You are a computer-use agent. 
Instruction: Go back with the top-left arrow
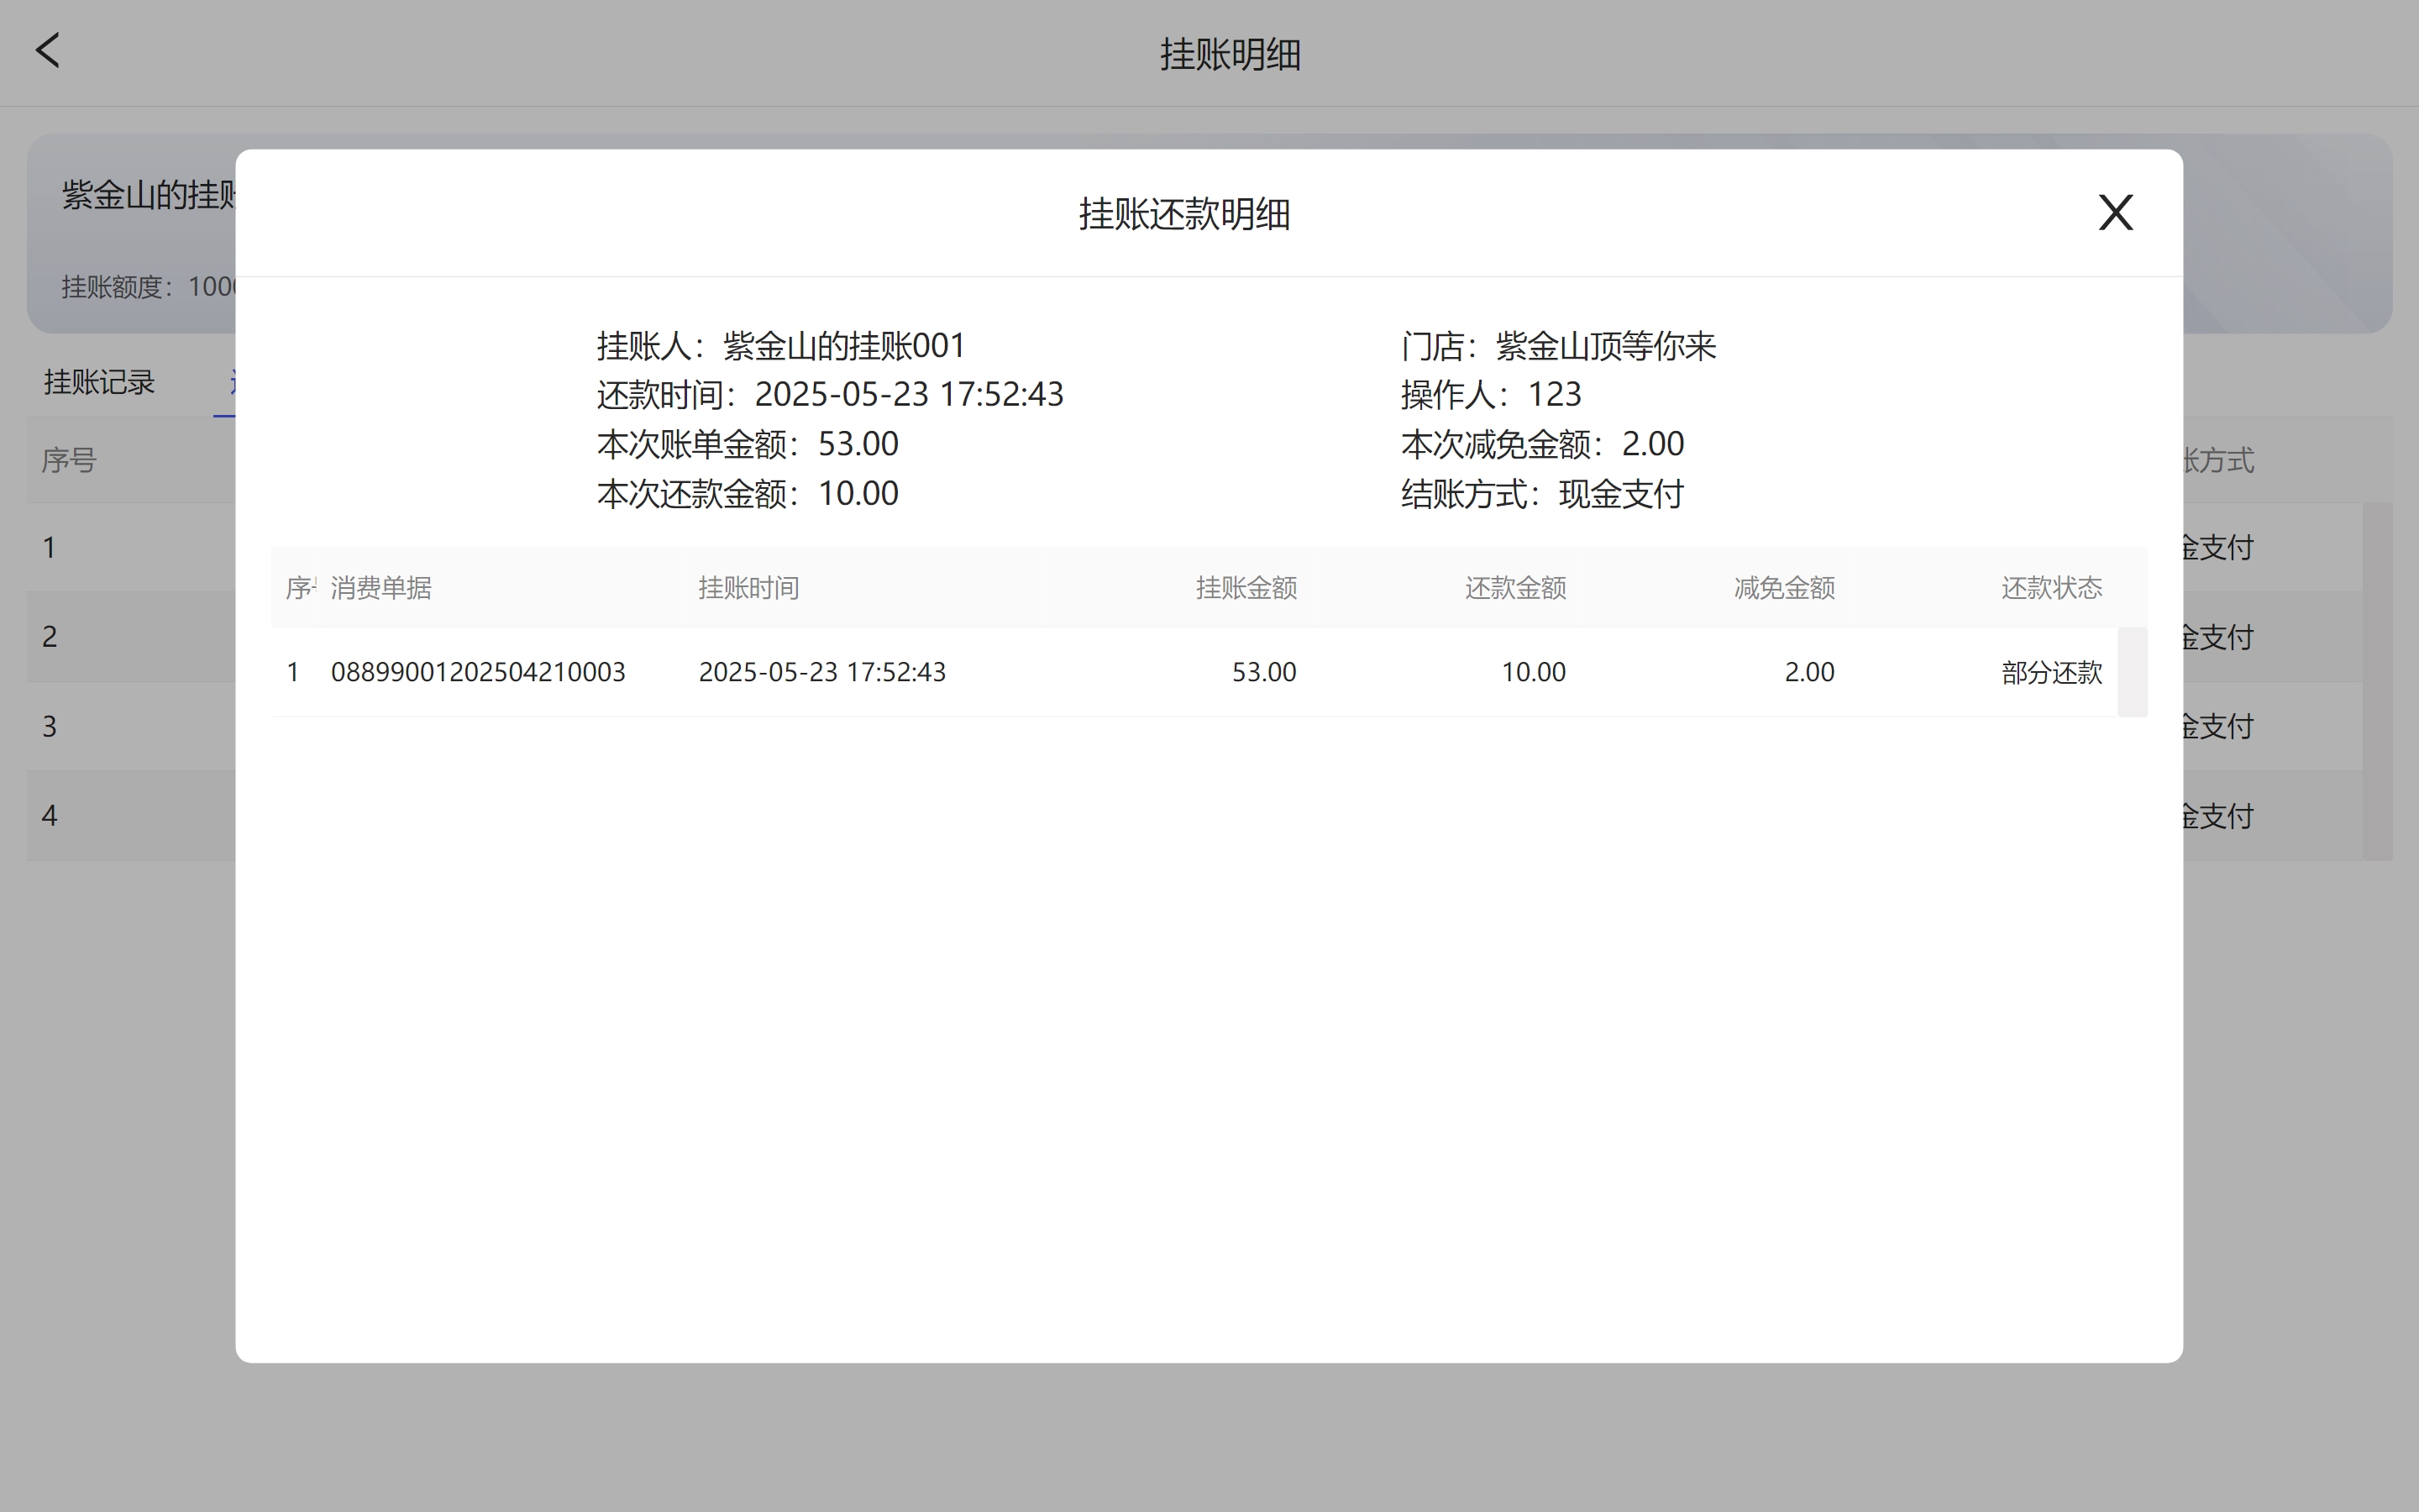(x=48, y=50)
